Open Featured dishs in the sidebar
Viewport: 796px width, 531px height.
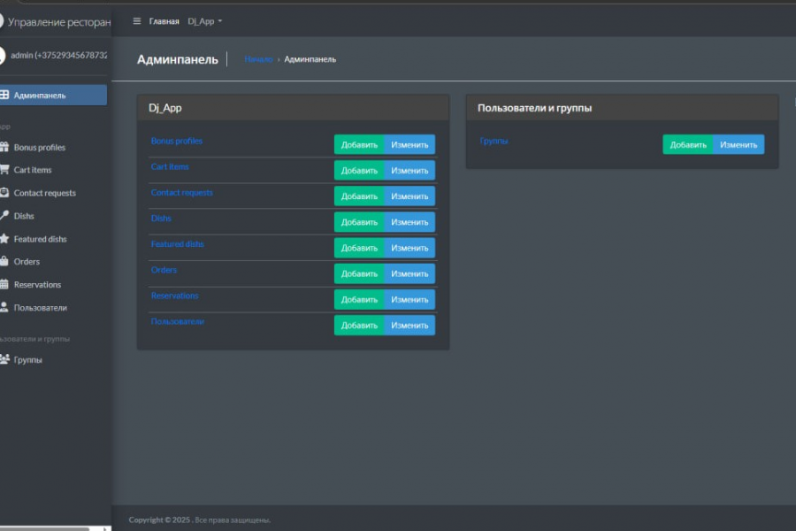[x=40, y=239]
